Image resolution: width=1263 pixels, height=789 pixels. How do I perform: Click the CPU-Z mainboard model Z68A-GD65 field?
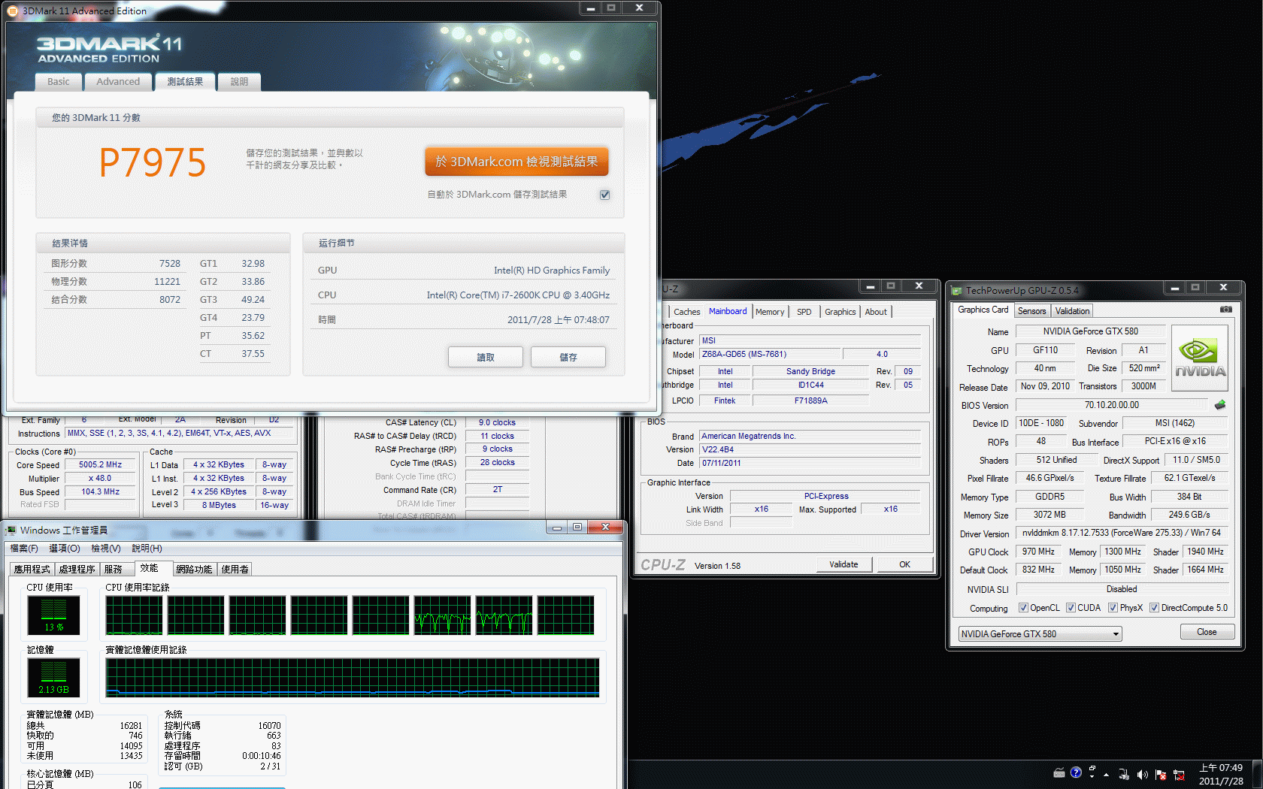(770, 355)
